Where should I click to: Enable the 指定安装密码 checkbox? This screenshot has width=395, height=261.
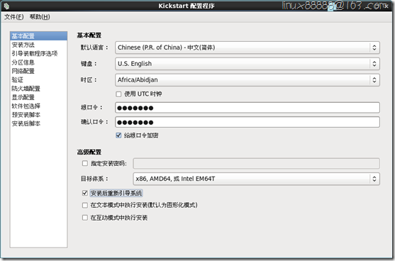pyautogui.click(x=85, y=164)
